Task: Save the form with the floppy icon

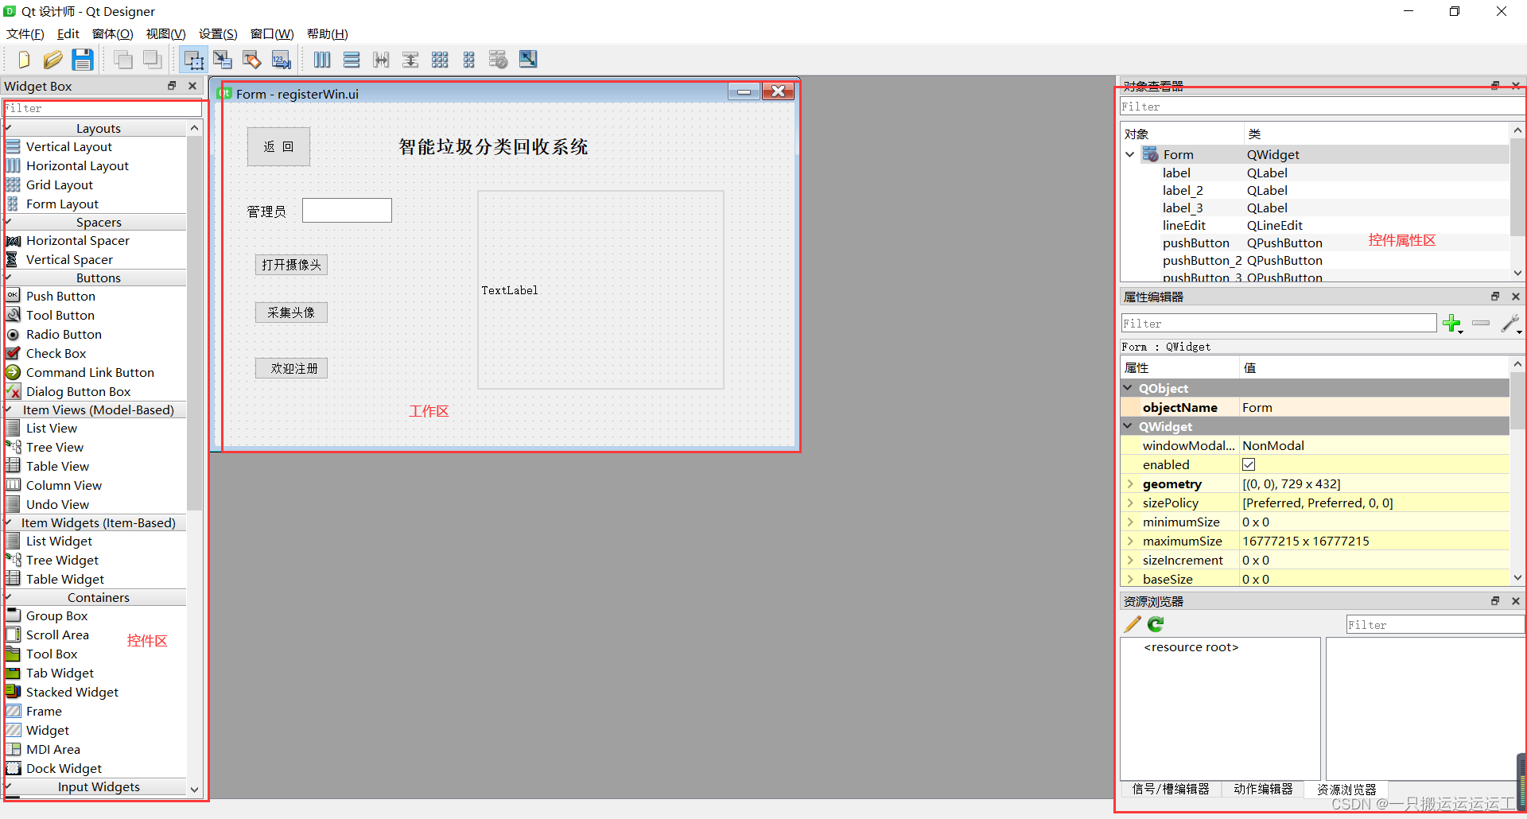Action: tap(83, 60)
